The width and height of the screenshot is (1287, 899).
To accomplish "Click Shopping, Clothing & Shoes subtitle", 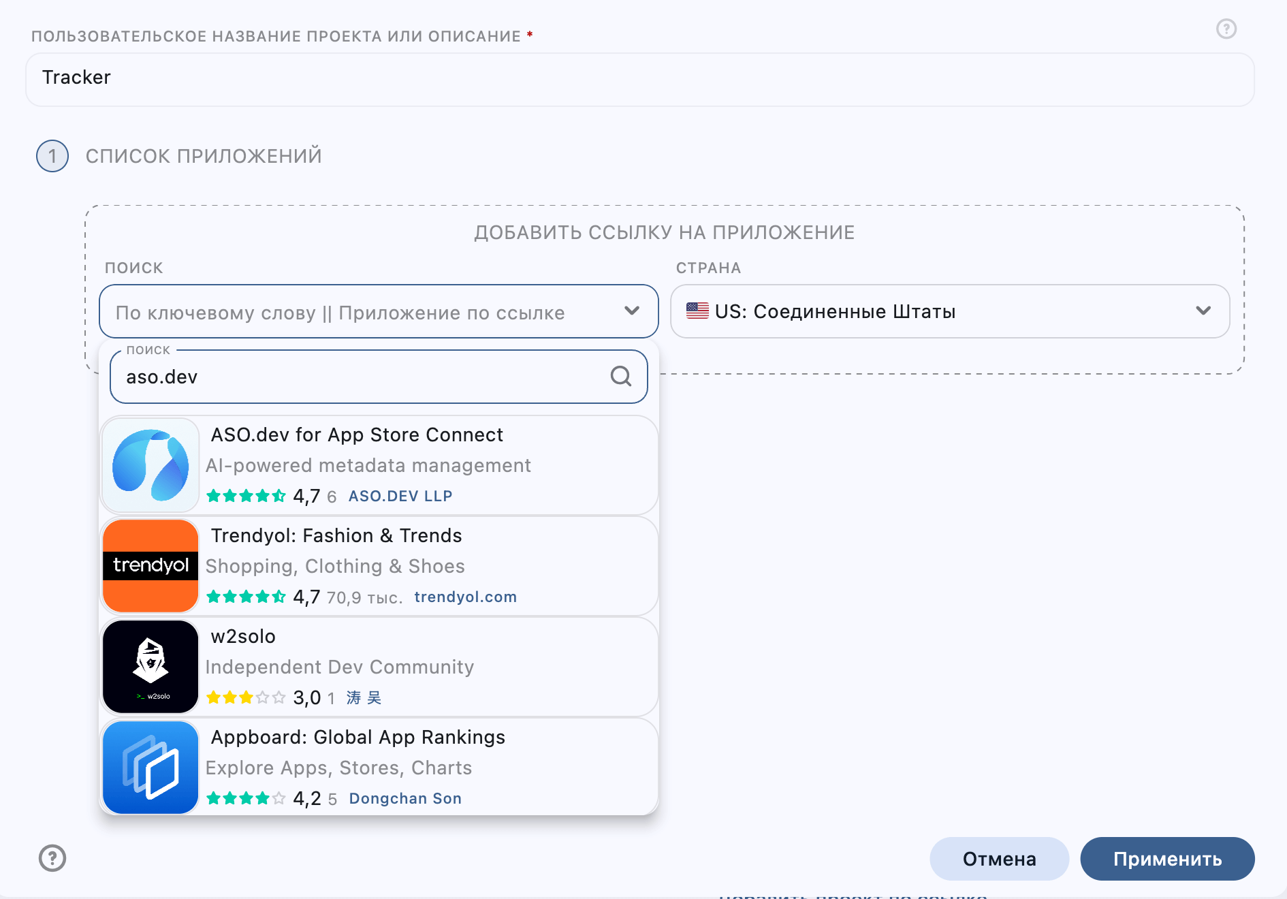I will tap(335, 566).
